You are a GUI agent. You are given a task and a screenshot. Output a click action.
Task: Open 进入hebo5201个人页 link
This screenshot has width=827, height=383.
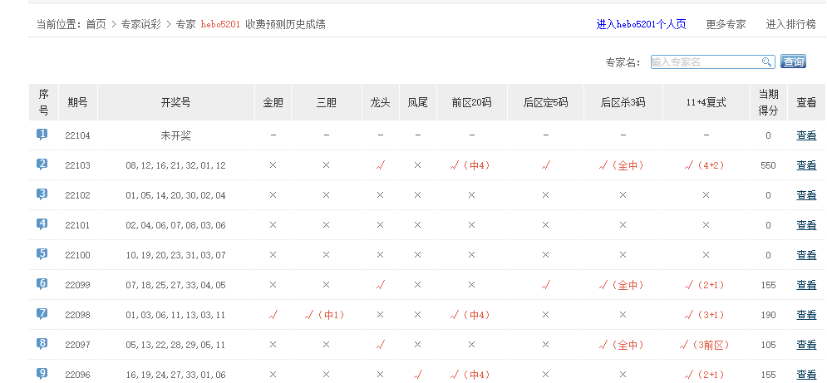click(641, 25)
